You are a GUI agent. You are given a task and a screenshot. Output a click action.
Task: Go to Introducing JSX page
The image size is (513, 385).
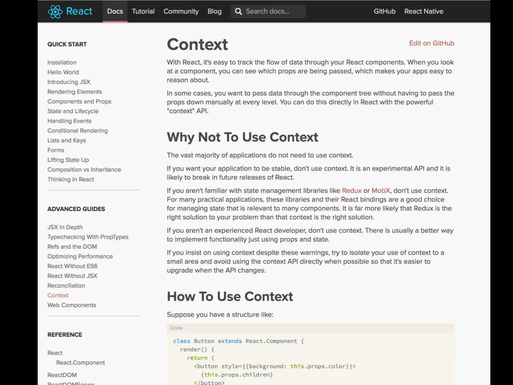(69, 82)
